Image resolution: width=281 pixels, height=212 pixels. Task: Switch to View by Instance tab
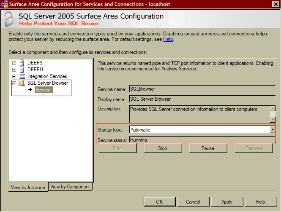coord(28,187)
